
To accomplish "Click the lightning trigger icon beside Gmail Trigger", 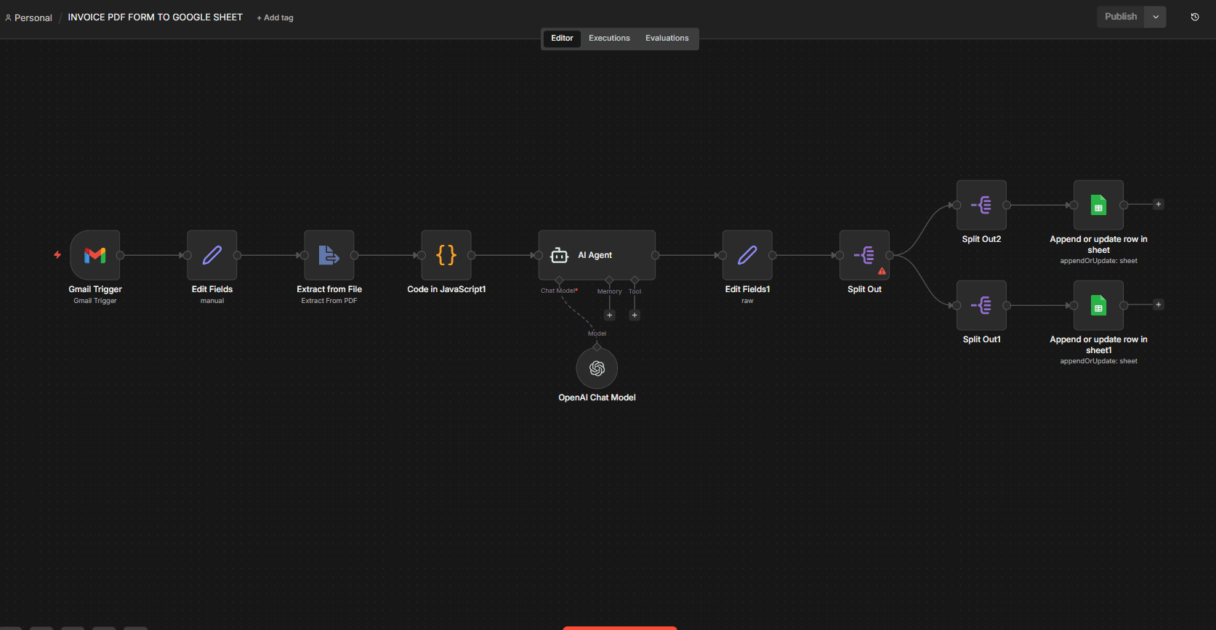I will click(57, 255).
